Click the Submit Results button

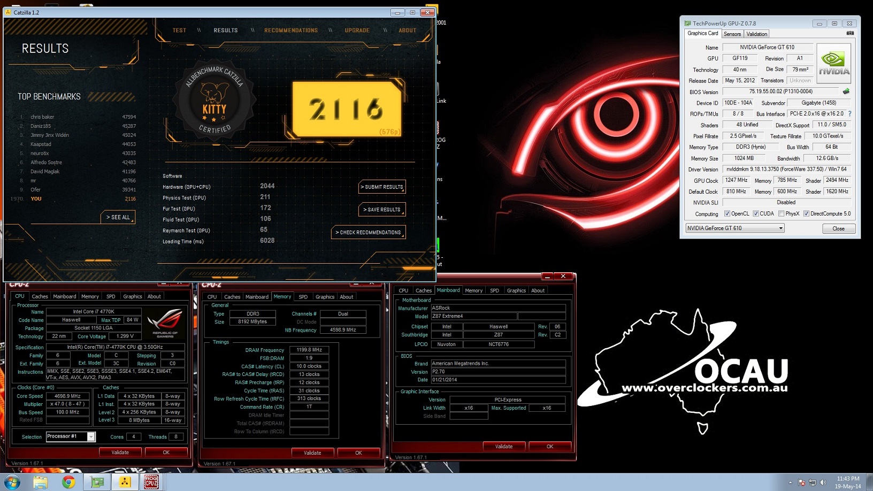(382, 187)
